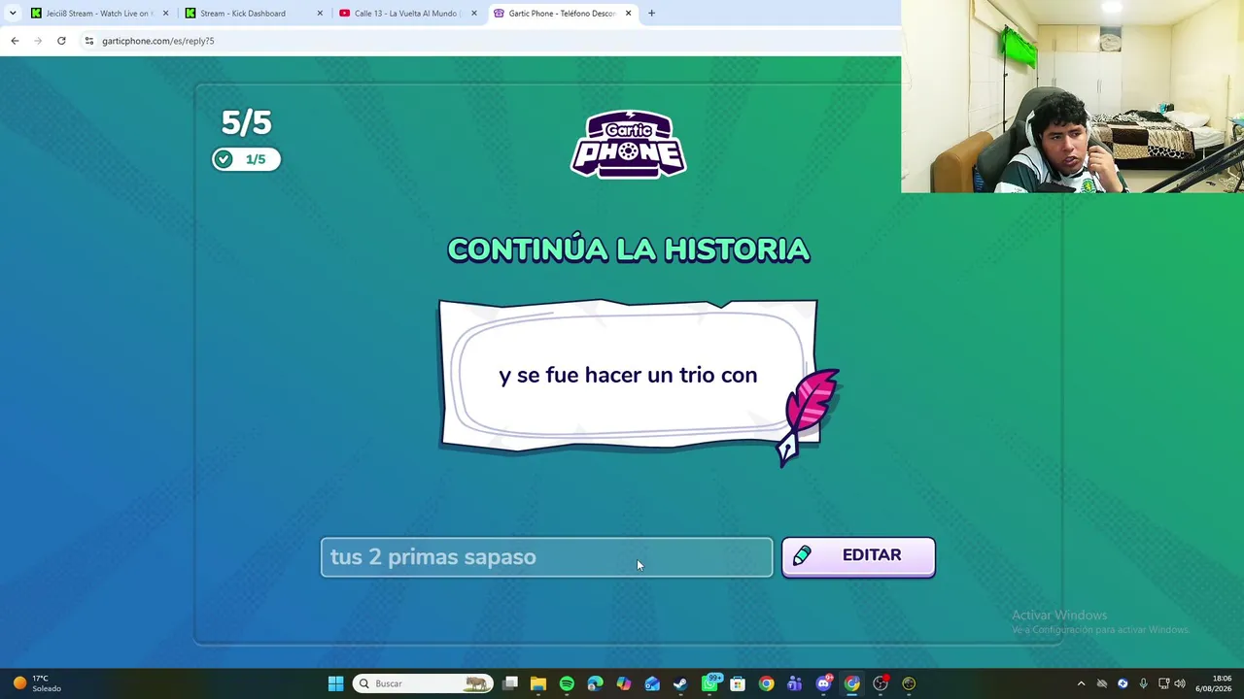
Task: Open WhatsApp from the taskbar
Action: 710,683
